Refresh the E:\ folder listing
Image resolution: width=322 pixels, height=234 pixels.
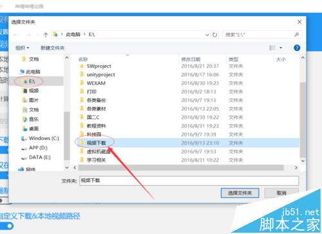214,35
